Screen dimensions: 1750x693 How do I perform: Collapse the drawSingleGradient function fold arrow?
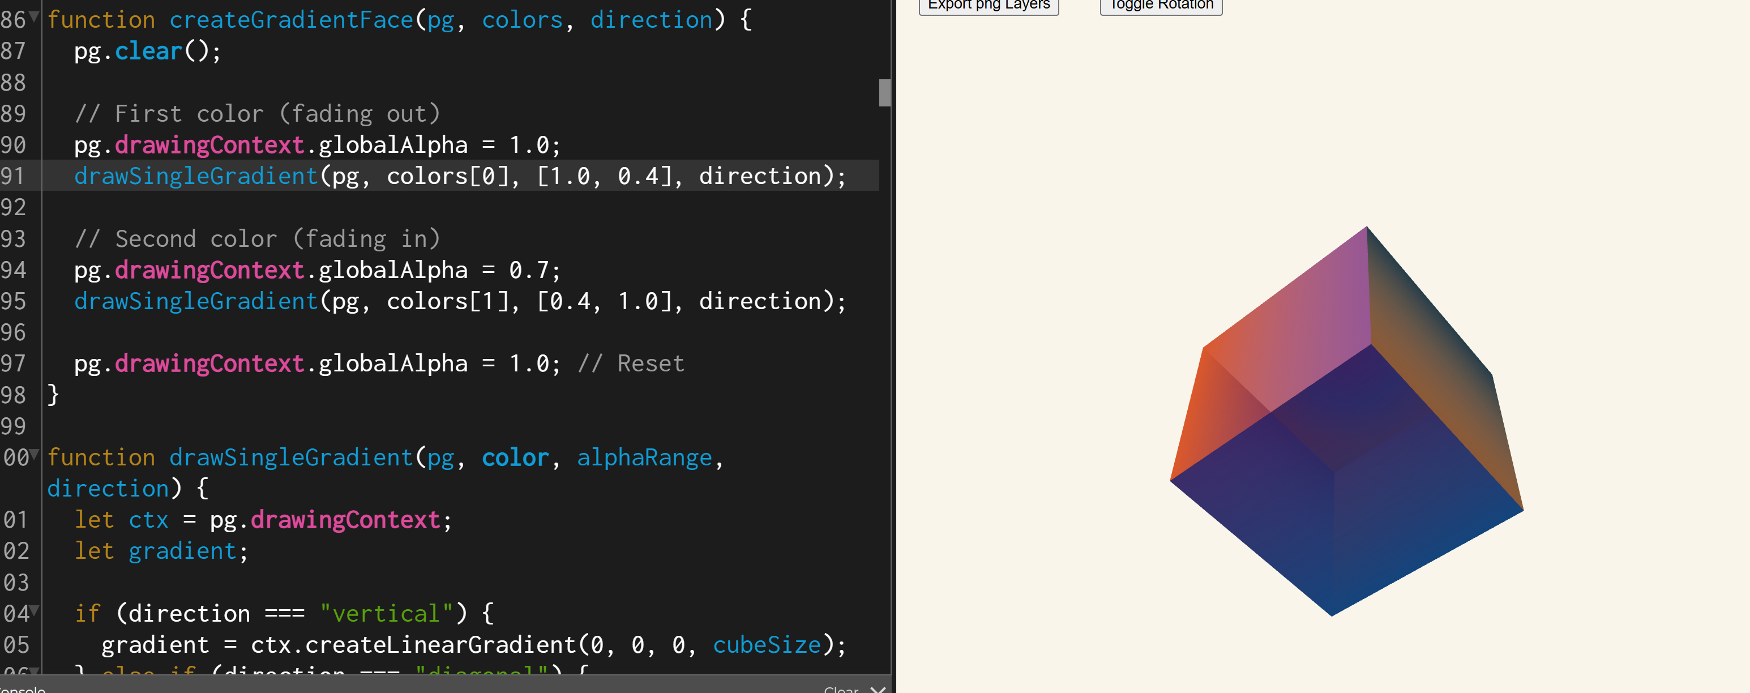tap(34, 454)
